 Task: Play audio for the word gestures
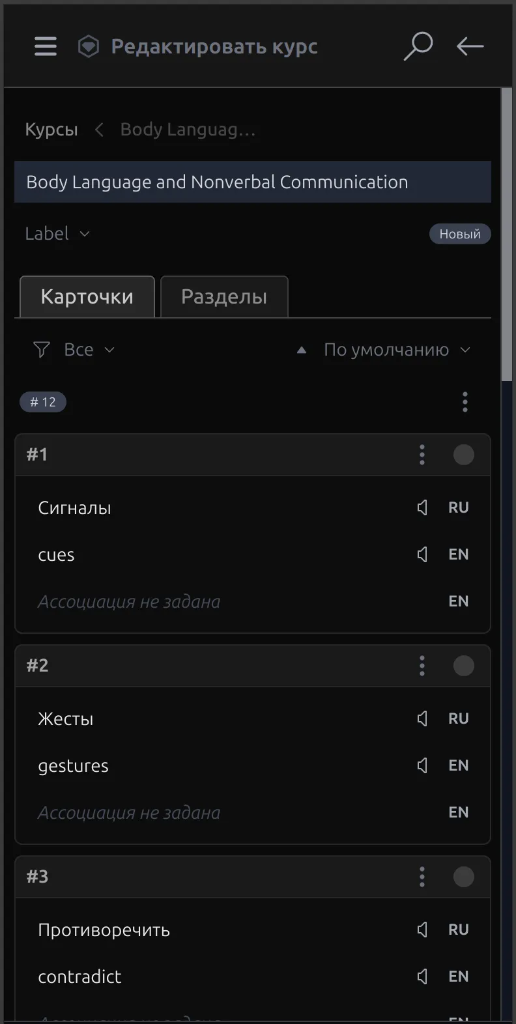coord(422,765)
